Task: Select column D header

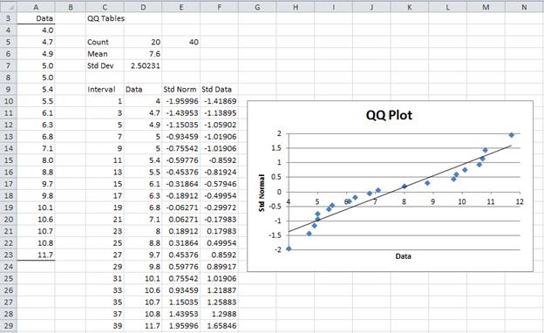Action: (143, 7)
